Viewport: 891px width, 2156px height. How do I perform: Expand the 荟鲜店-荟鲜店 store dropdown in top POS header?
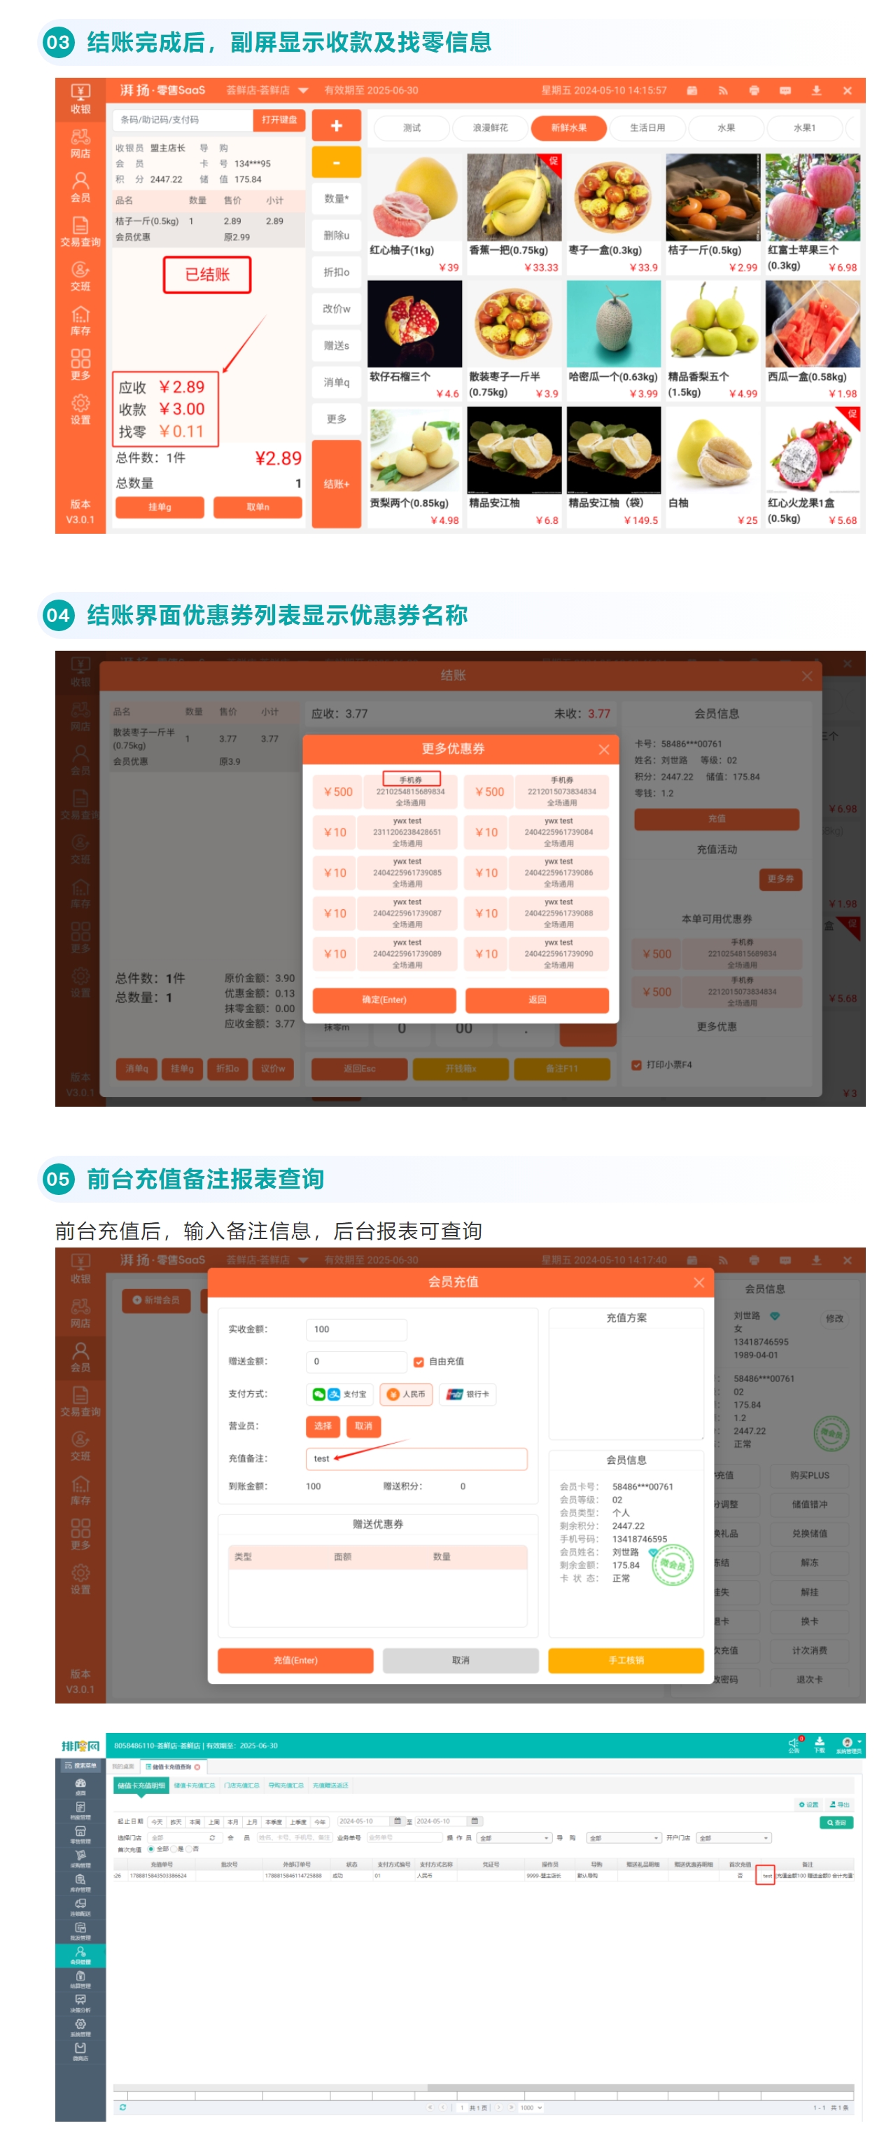[x=303, y=90]
